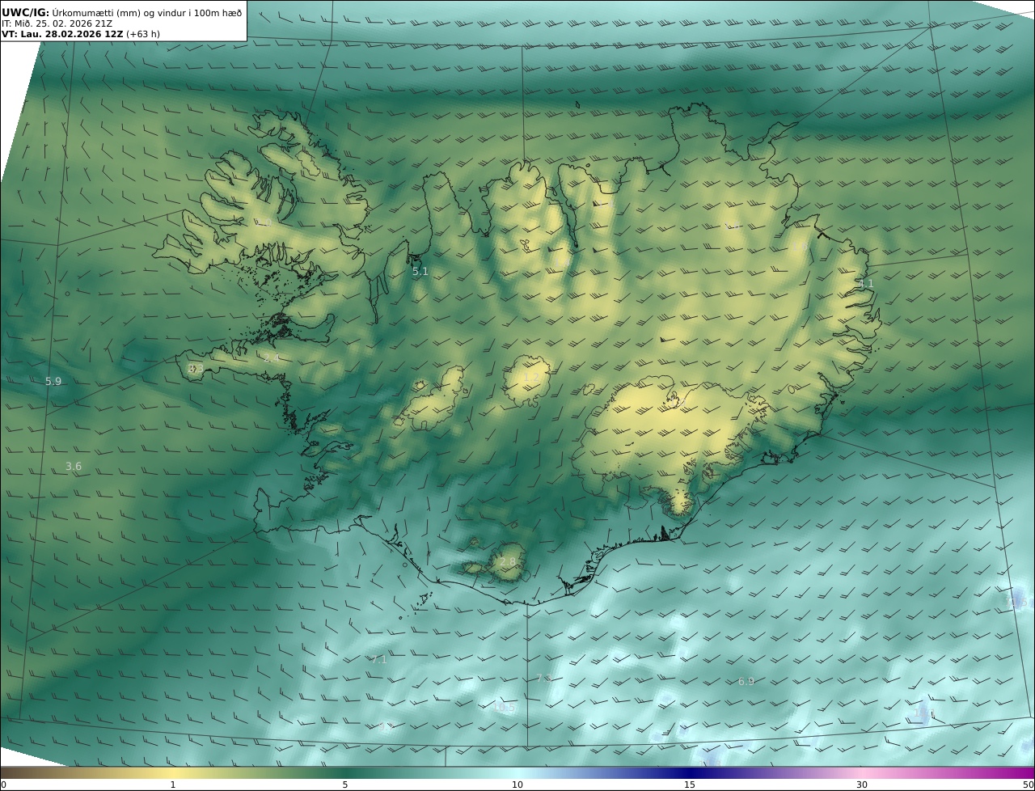Select the IT initial time line in the header
Image resolution: width=1035 pixels, height=791 pixels.
tap(57, 23)
